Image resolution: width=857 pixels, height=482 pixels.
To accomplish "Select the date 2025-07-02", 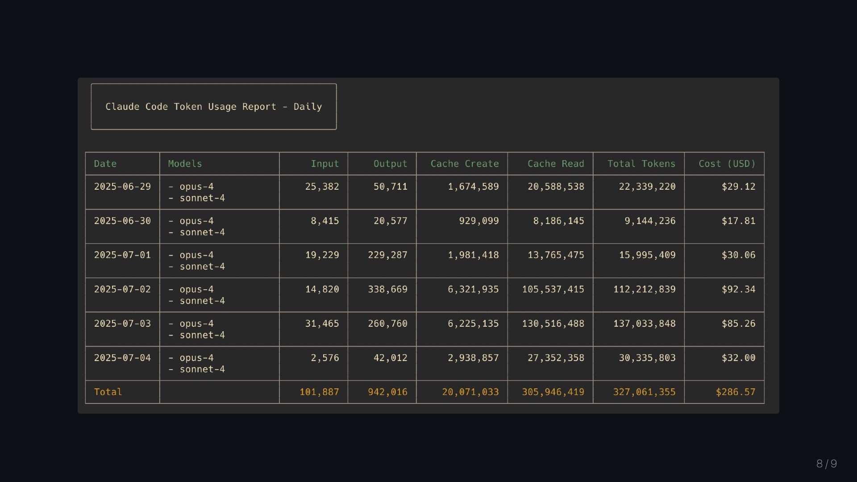I will (x=122, y=289).
